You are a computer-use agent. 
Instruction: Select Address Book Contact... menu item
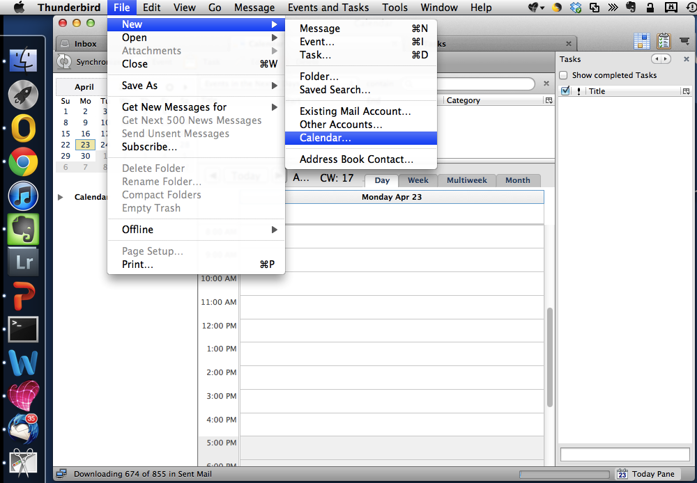(361, 159)
